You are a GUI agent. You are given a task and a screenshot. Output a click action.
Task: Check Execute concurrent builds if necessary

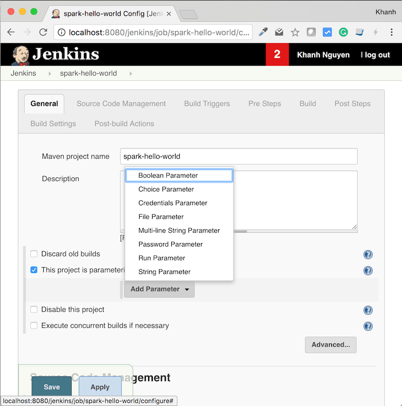pyautogui.click(x=34, y=326)
